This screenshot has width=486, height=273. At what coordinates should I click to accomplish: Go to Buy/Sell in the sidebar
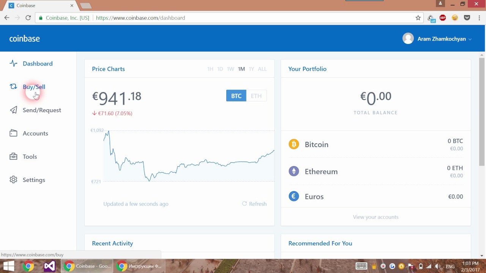[x=34, y=87]
